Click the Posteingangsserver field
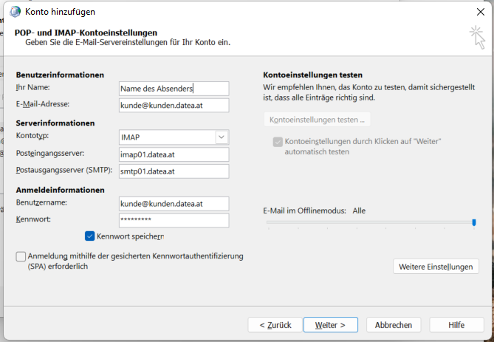This screenshot has width=494, height=342. [x=174, y=154]
